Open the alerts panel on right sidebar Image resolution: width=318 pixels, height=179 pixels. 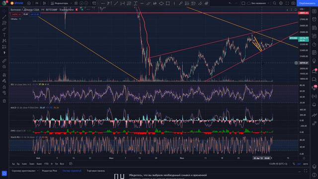[x=314, y=19]
